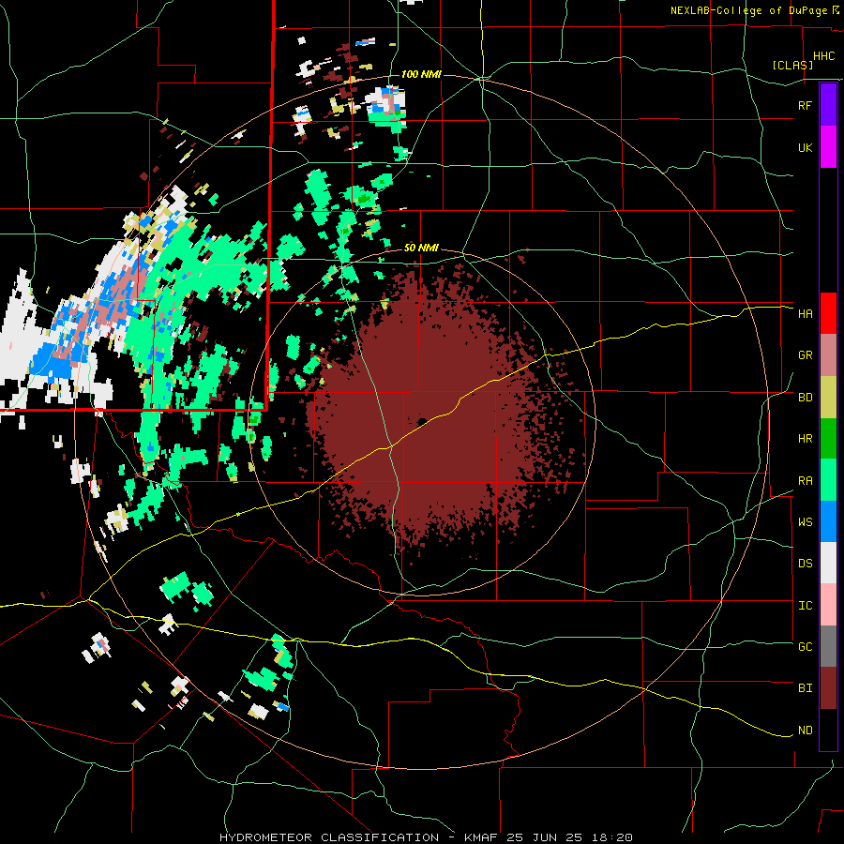Click the HA legend label
This screenshot has height=844, width=844.
pyautogui.click(x=805, y=313)
